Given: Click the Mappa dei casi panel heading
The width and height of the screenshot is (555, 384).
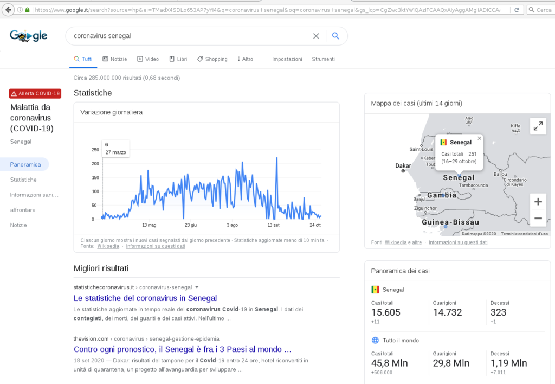Looking at the screenshot, I should click(x=417, y=104).
